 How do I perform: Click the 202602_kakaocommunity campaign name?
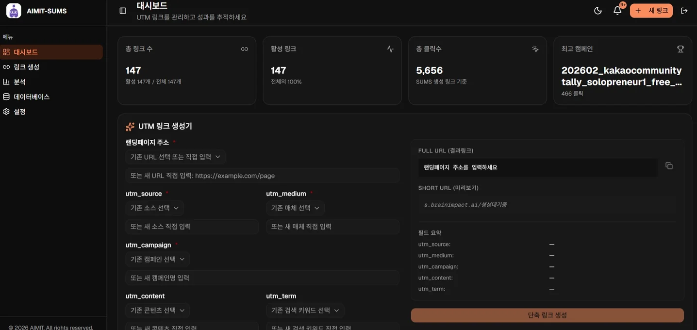coord(622,76)
